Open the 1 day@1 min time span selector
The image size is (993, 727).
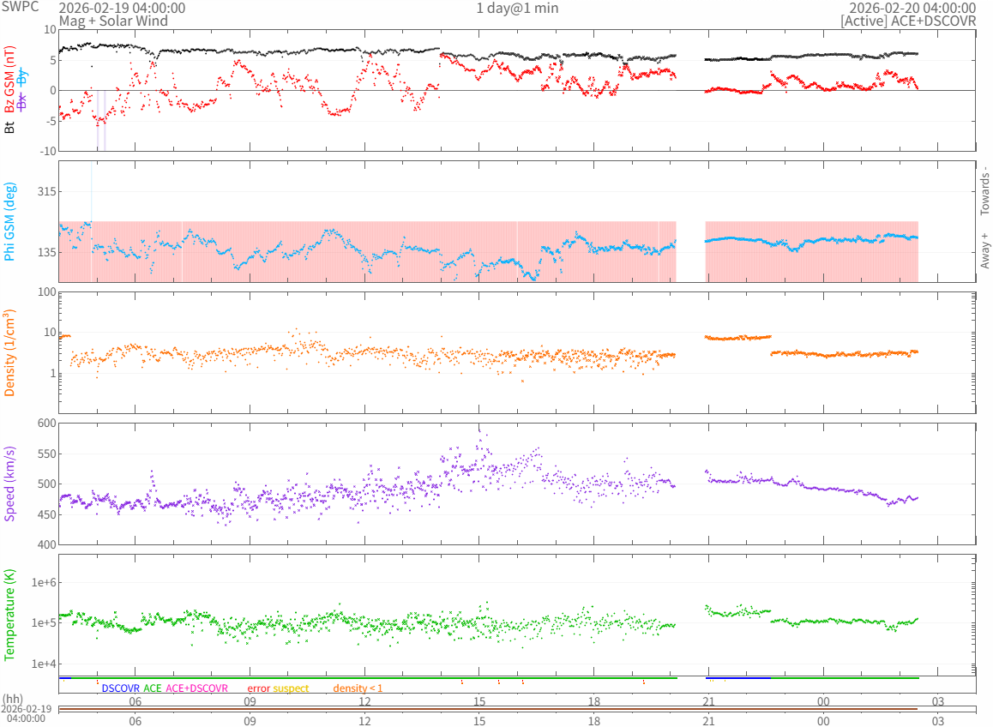517,8
